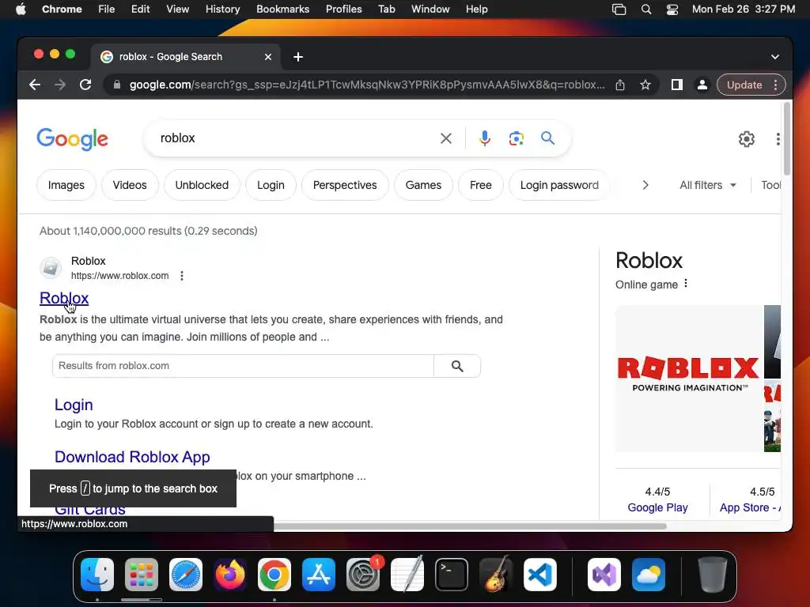Filter results by Images

[x=66, y=185]
